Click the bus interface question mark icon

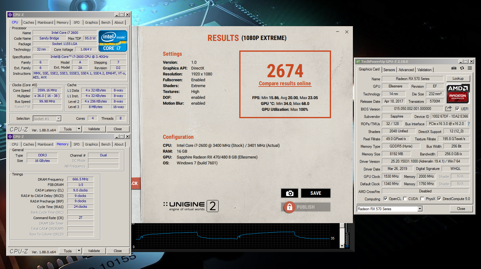point(469,124)
